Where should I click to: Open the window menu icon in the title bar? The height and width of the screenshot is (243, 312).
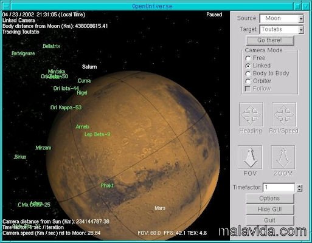pos(6,7)
